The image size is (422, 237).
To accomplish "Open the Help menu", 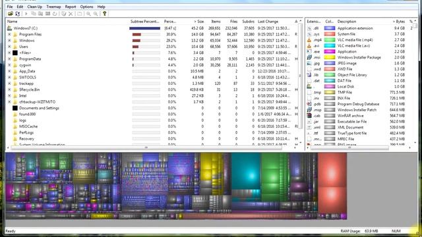I will 101,7.
